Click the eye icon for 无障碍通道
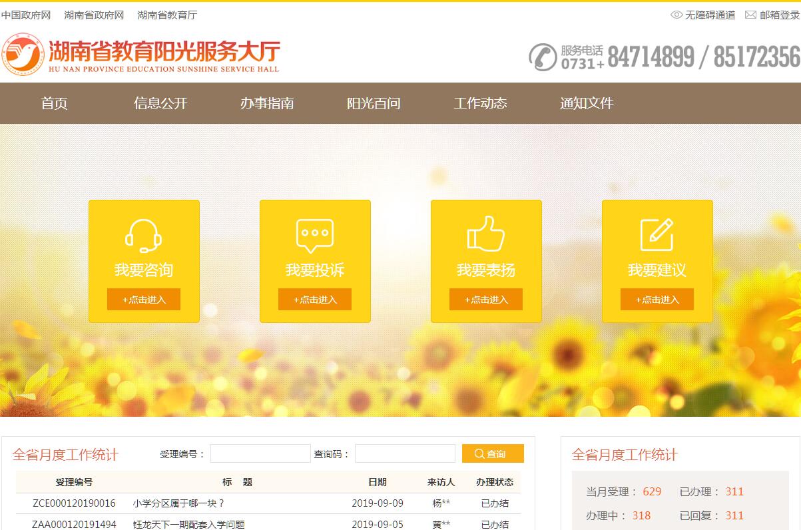The width and height of the screenshot is (801, 530). (676, 15)
